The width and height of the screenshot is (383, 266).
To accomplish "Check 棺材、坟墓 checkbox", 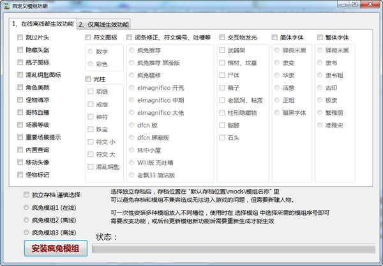I will (222, 63).
